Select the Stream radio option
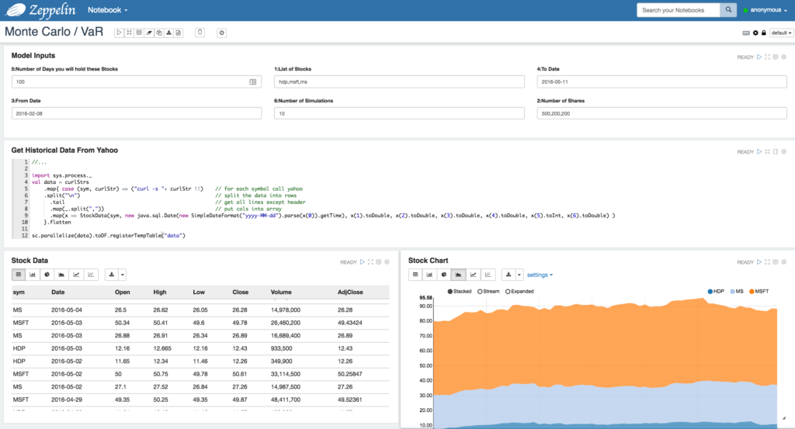 click(x=481, y=292)
